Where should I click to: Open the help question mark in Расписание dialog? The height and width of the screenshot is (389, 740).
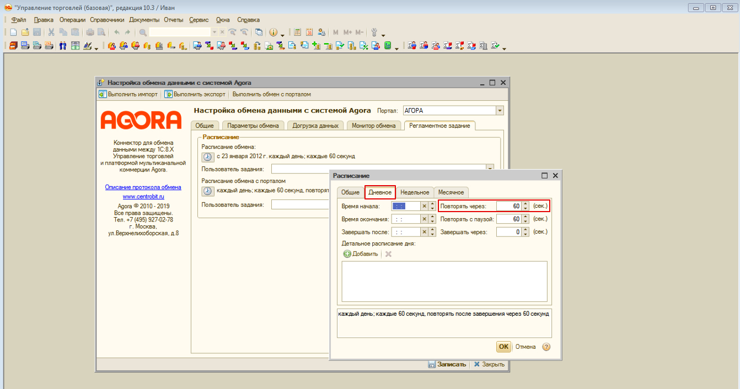click(x=546, y=347)
